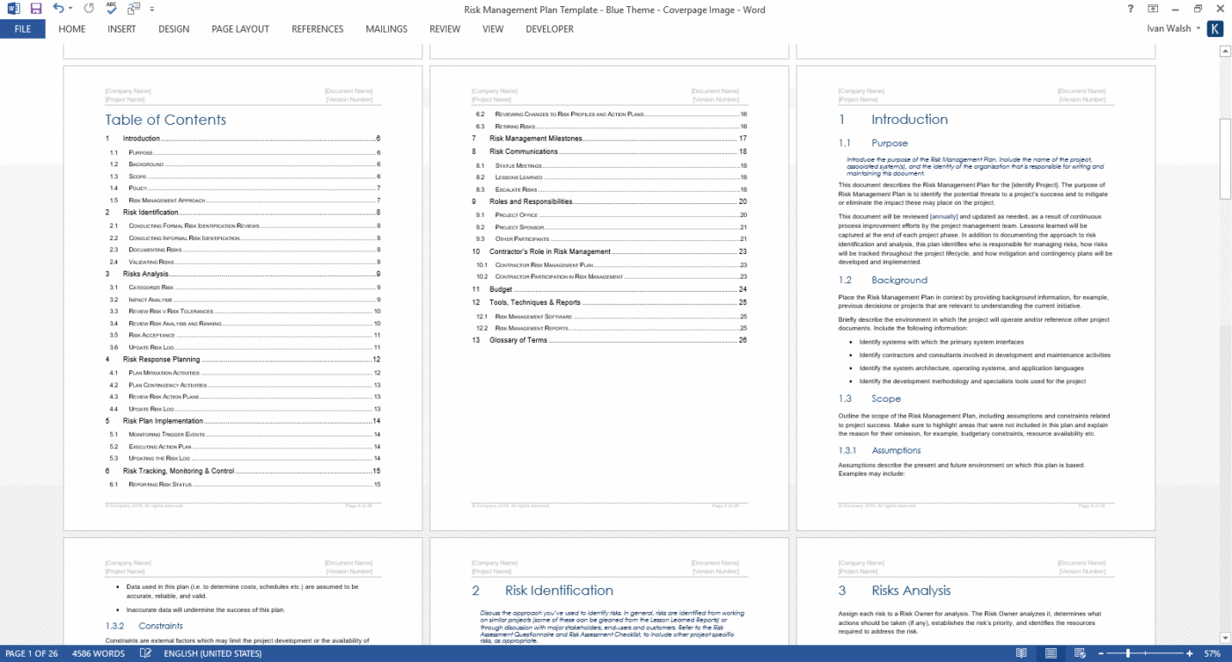Image resolution: width=1232 pixels, height=662 pixels.
Task: Run the Spelling and Grammar checker icon
Action: coord(111,8)
